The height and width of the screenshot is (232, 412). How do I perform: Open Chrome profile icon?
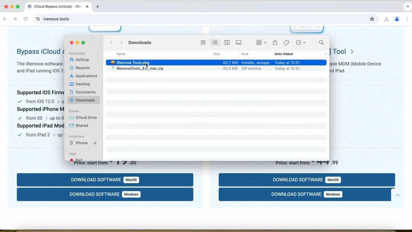(397, 19)
